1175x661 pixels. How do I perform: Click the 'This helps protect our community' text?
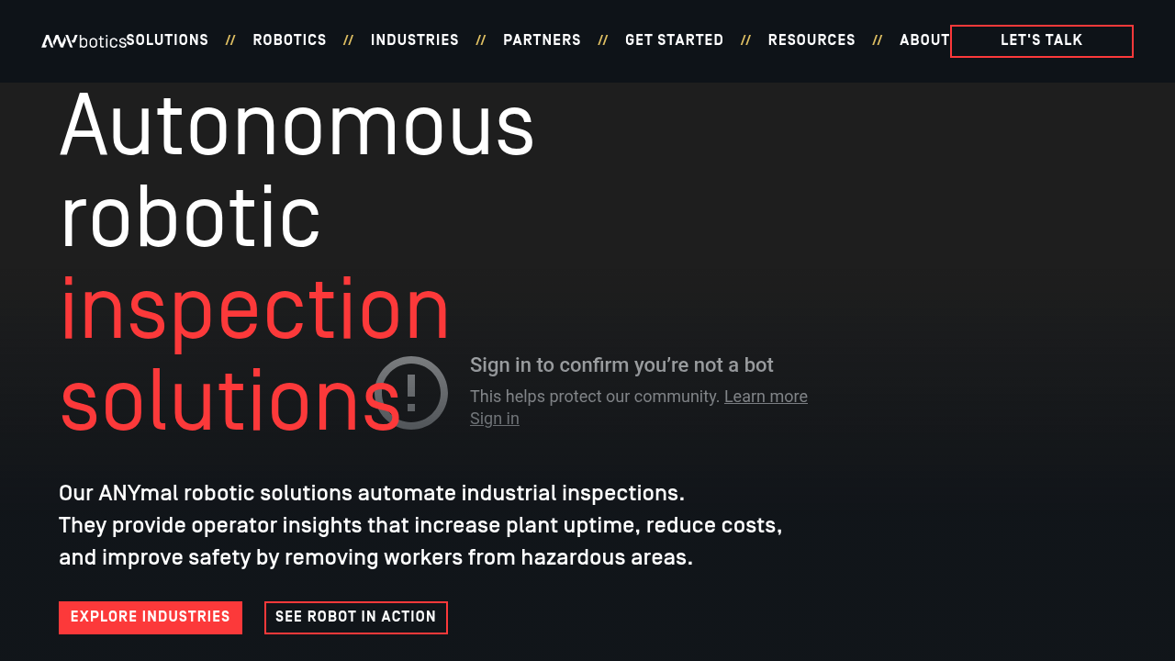[594, 397]
